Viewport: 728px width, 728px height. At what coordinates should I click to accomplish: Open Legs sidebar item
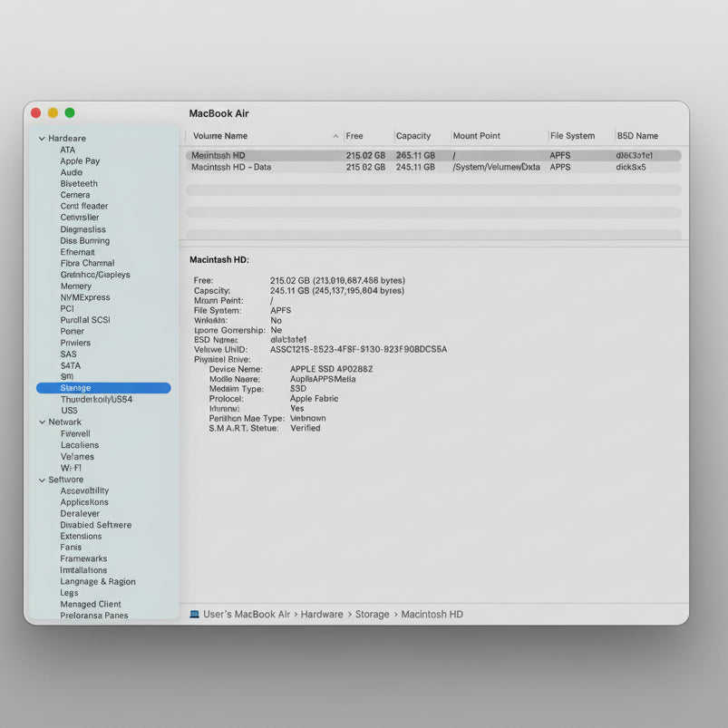[69, 593]
